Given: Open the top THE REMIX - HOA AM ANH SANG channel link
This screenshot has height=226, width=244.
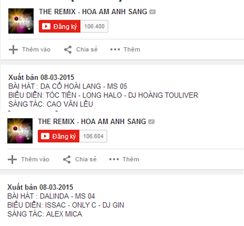Looking at the screenshot, I should [x=93, y=12].
